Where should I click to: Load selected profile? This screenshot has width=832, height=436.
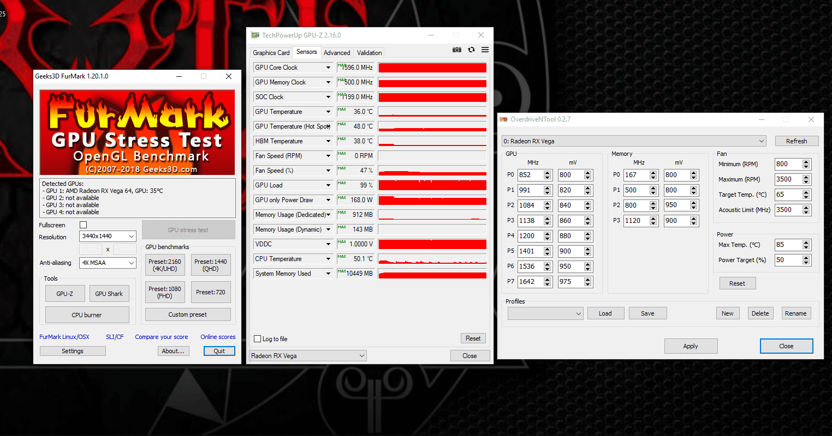605,313
